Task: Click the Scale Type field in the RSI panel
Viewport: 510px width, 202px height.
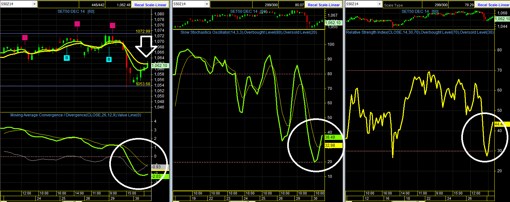Action: click(x=402, y=5)
